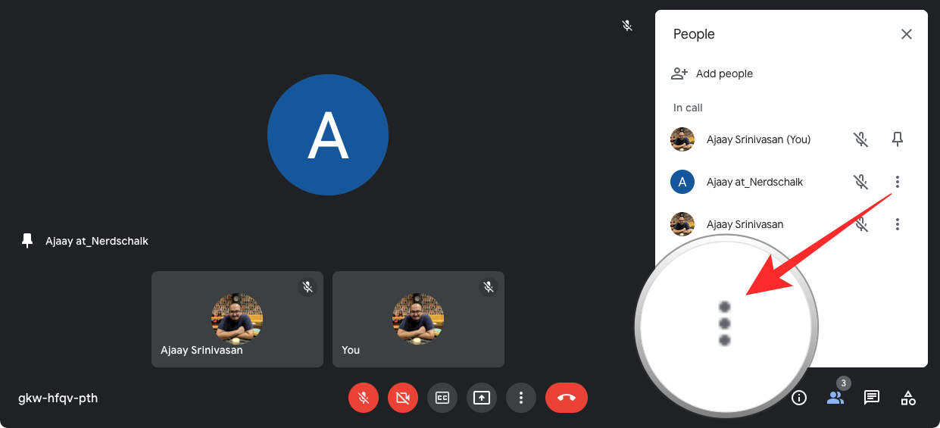This screenshot has width=940, height=428.
Task: Open the chat with everyone icon
Action: (x=872, y=398)
